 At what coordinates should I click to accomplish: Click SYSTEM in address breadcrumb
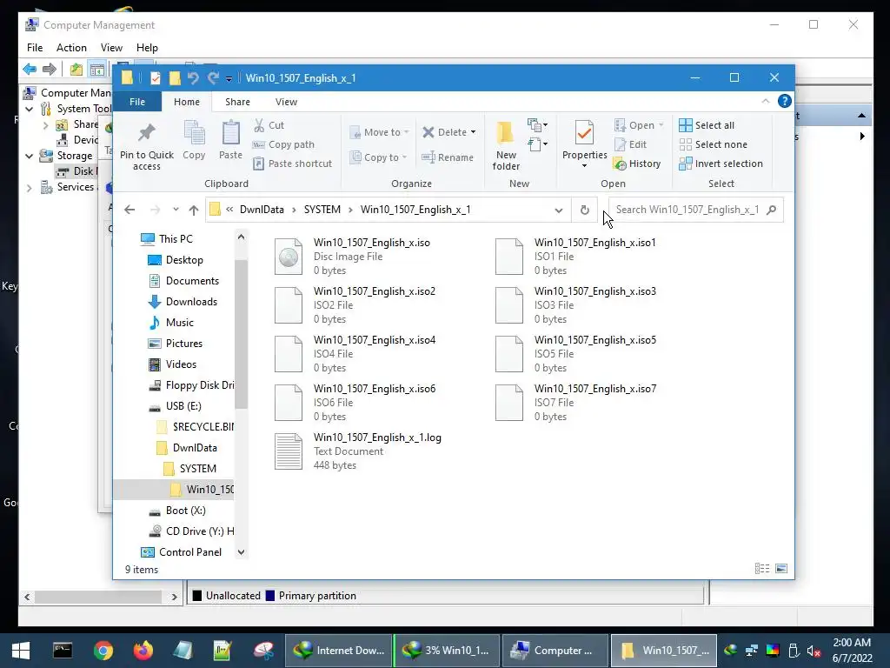tap(322, 210)
